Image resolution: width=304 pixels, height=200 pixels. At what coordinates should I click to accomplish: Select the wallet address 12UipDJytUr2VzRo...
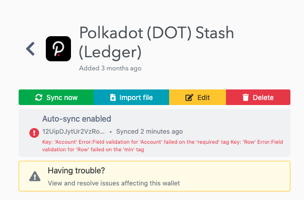point(73,132)
